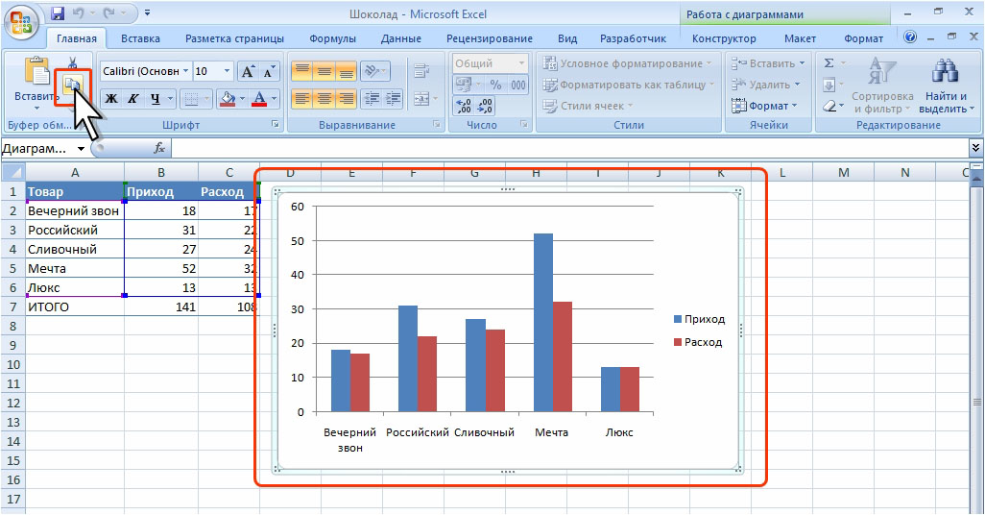Open the Name Box dropdown arrow
This screenshot has width=985, height=515.
[82, 149]
